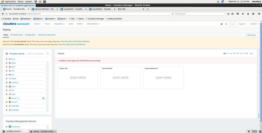Expand the Configuration dropdown tab

point(30,35)
